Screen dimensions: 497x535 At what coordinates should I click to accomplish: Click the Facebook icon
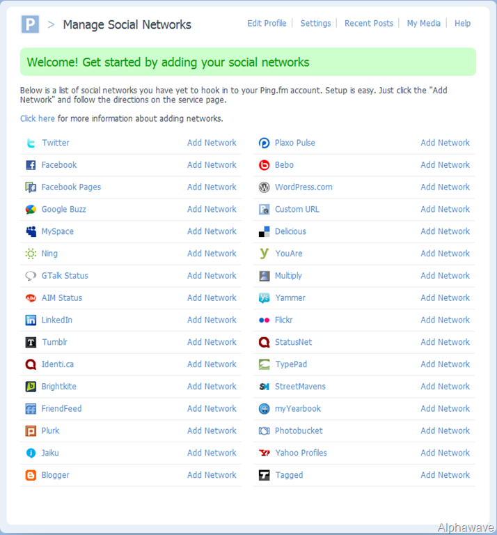[31, 165]
